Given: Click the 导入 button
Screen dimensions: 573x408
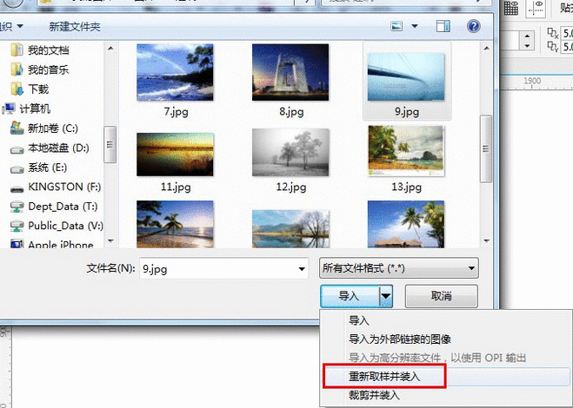Looking at the screenshot, I should click(x=350, y=296).
